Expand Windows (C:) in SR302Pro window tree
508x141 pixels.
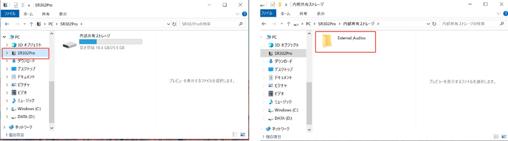[x=7, y=109]
